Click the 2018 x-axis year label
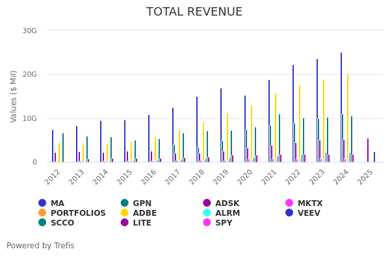The image size is (390, 260). [x=197, y=176]
